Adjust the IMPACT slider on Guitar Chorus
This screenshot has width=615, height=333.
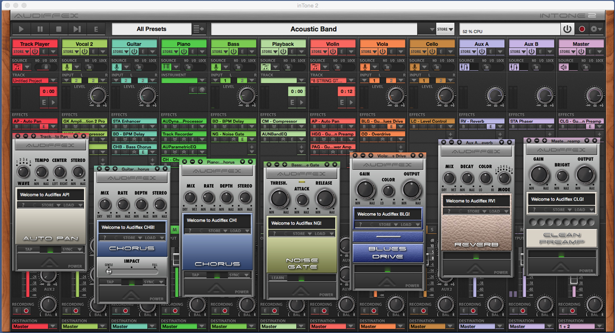[x=131, y=272]
